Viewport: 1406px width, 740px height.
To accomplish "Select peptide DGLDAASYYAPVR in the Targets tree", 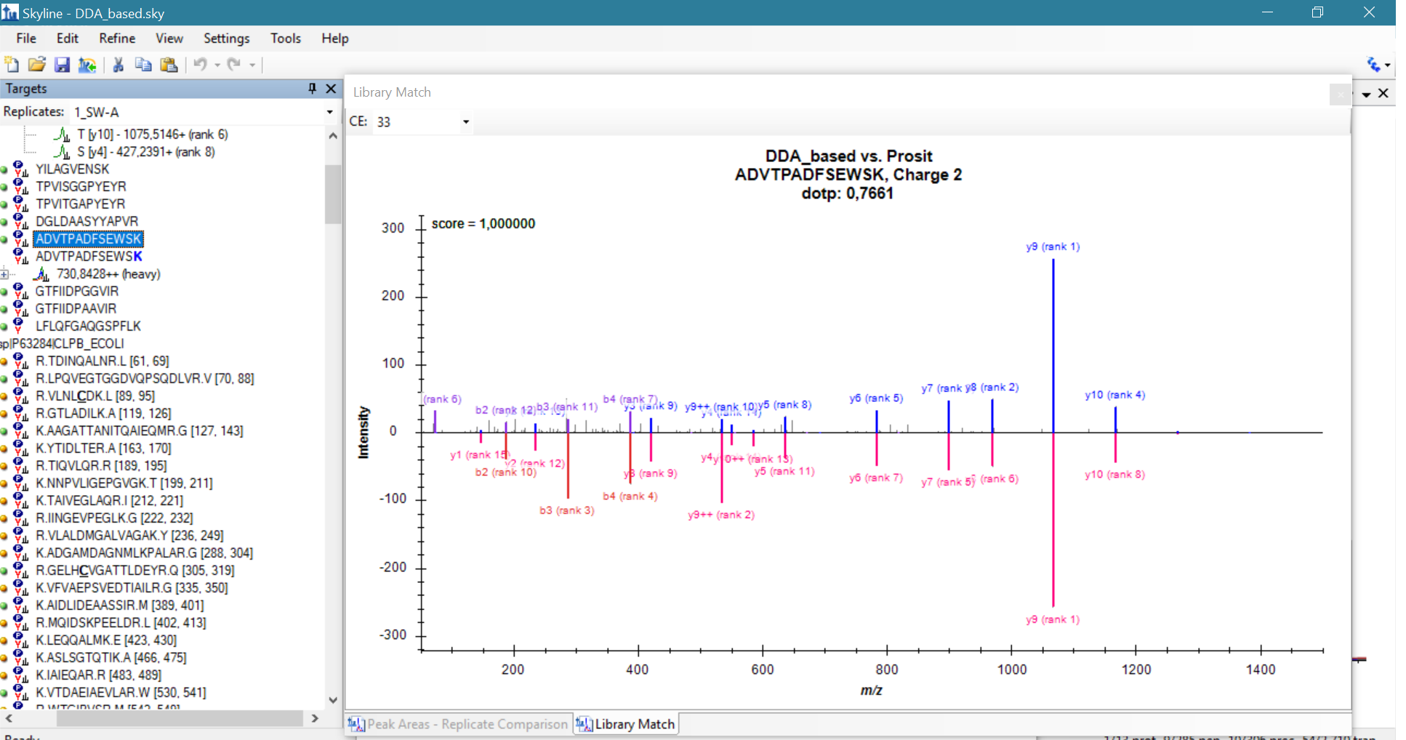I will coord(87,222).
